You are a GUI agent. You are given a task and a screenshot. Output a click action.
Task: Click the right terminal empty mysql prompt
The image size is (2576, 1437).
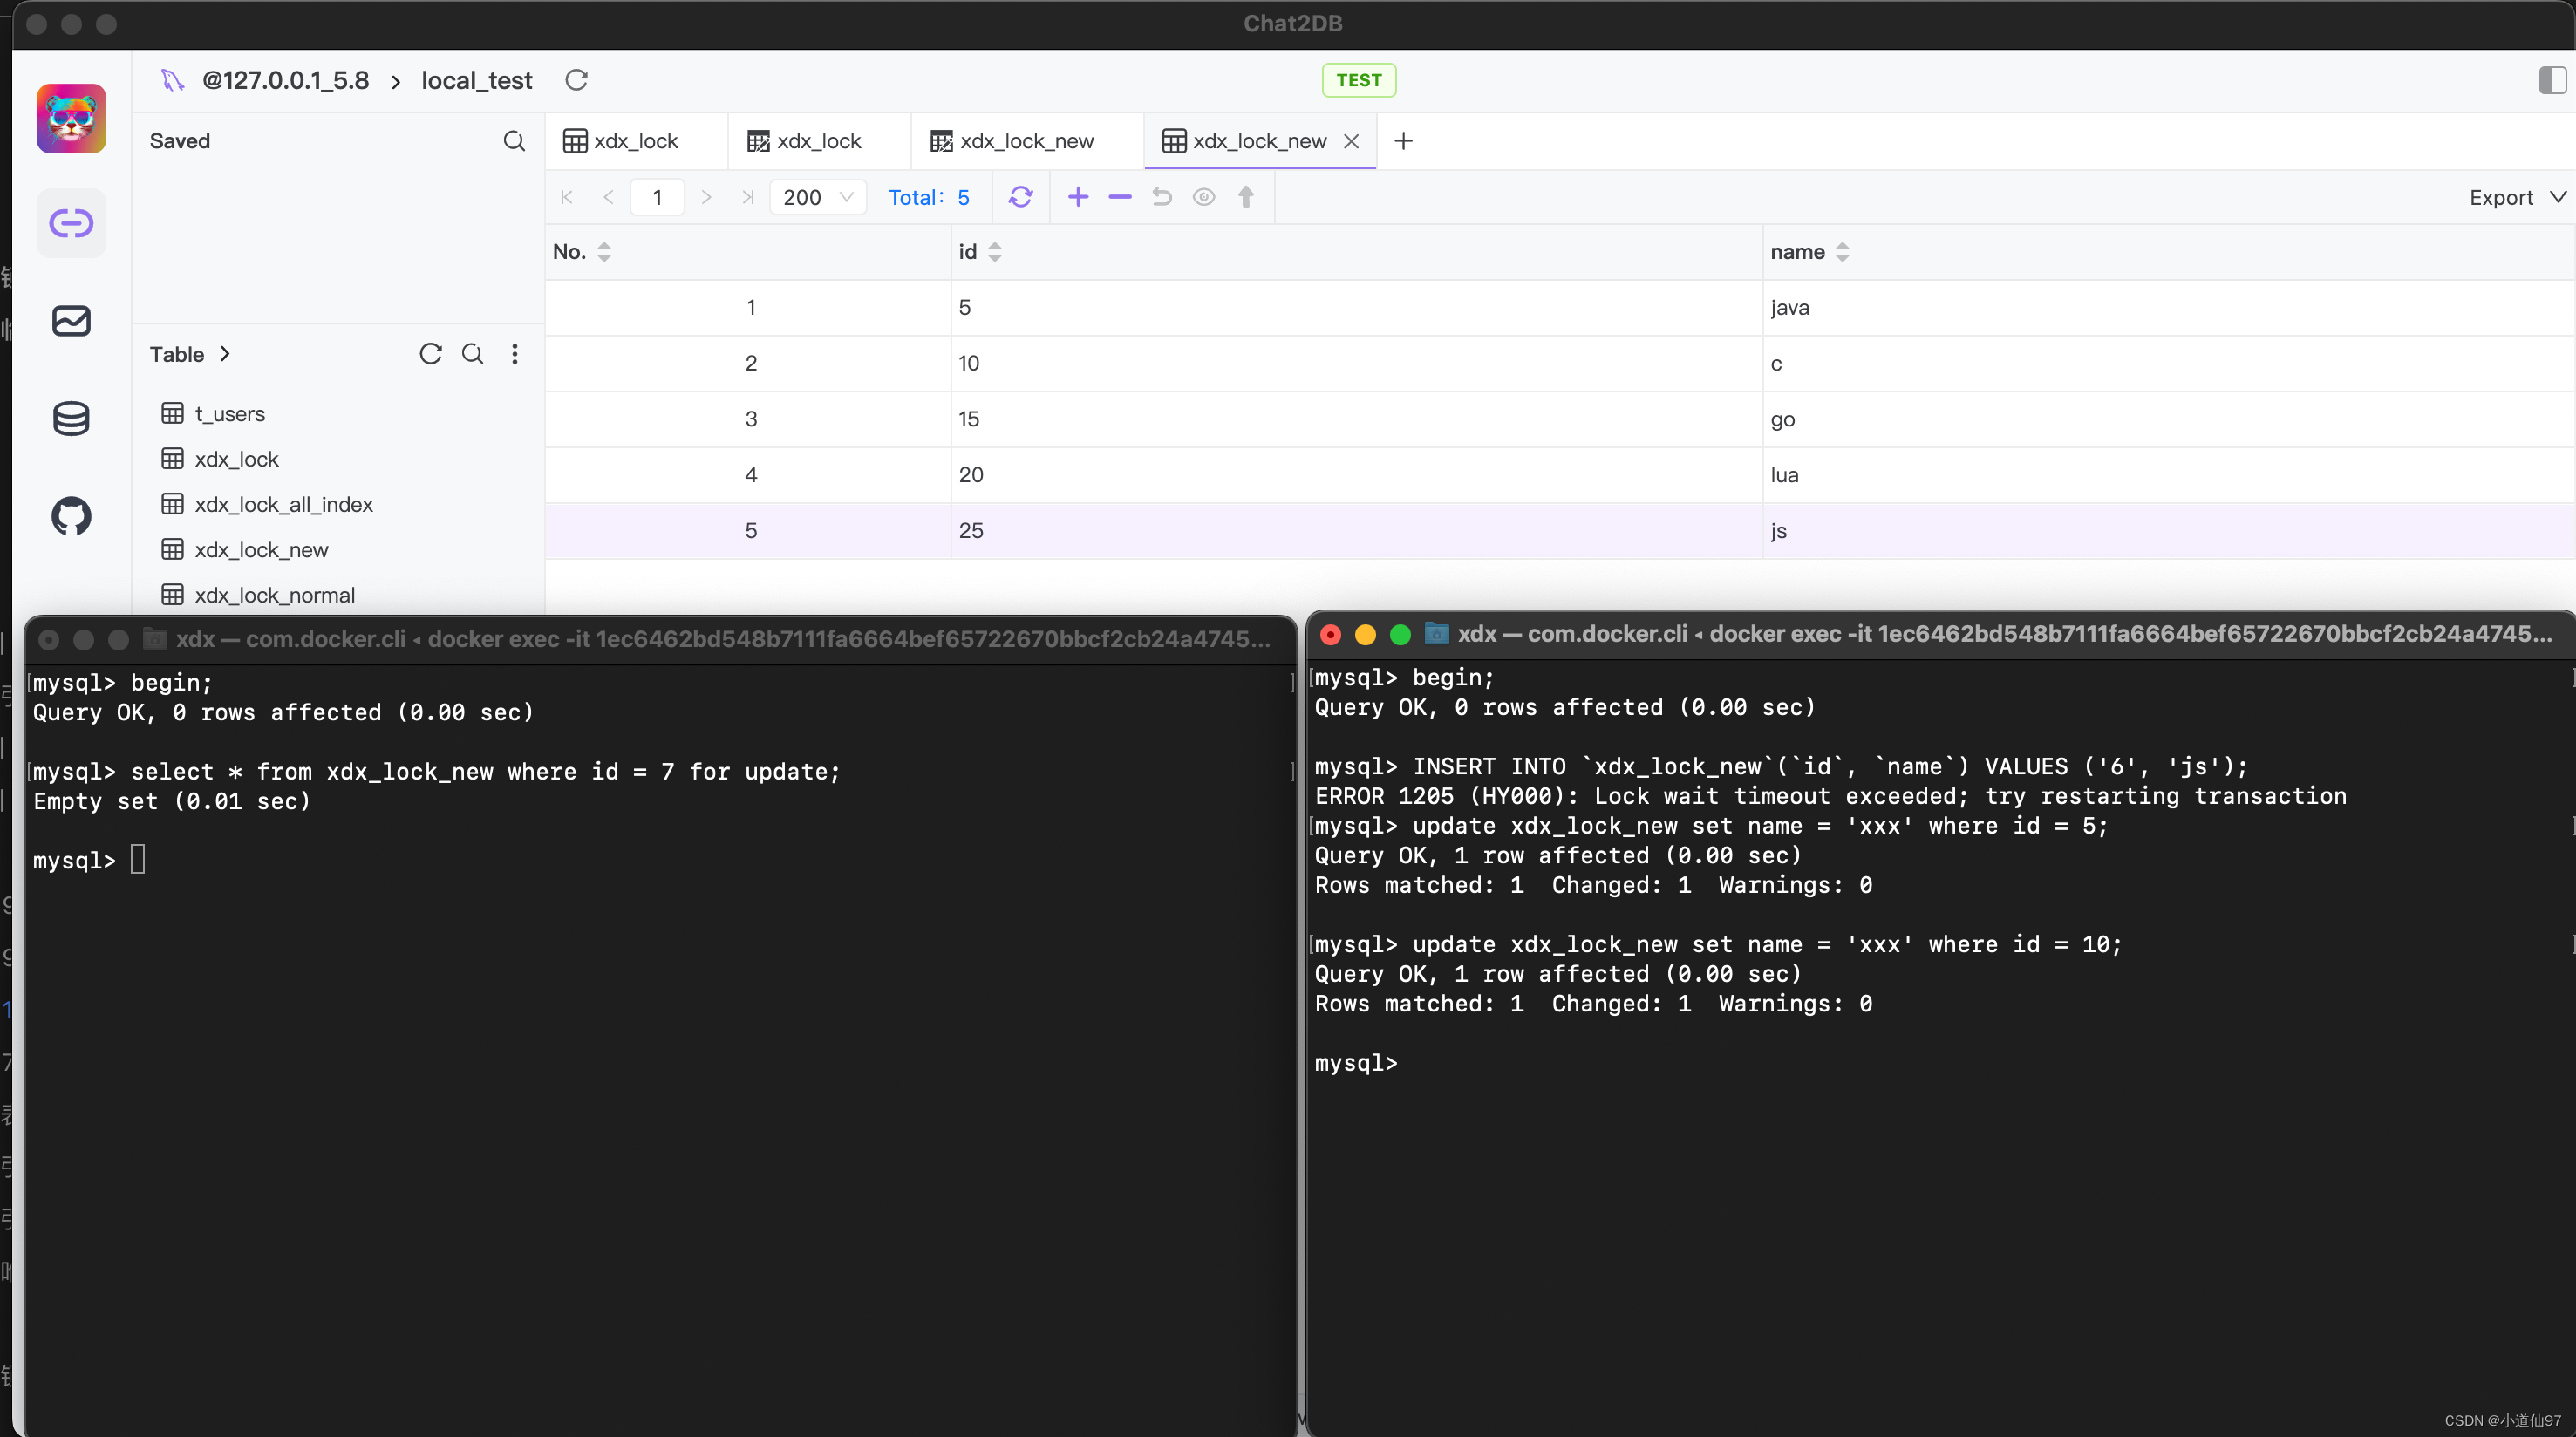[x=1356, y=1063]
